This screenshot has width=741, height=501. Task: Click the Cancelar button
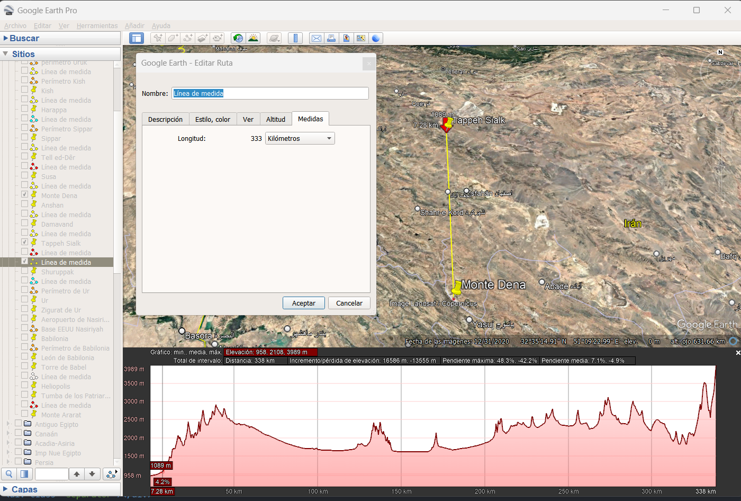[x=349, y=303]
